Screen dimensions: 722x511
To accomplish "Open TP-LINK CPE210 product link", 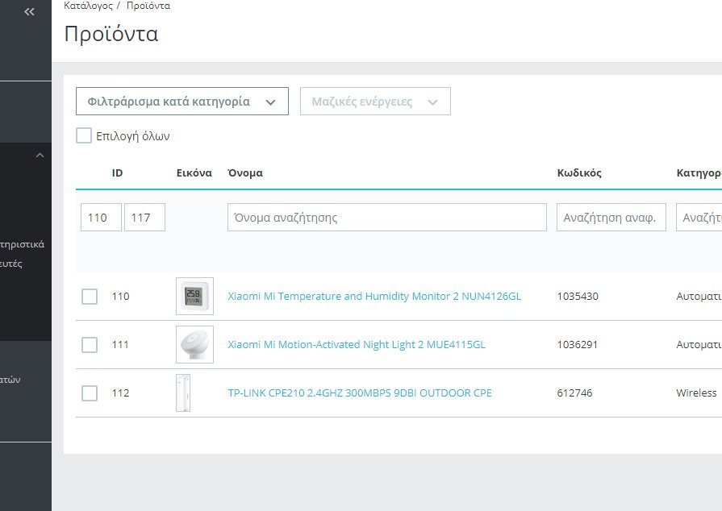I will (x=360, y=393).
